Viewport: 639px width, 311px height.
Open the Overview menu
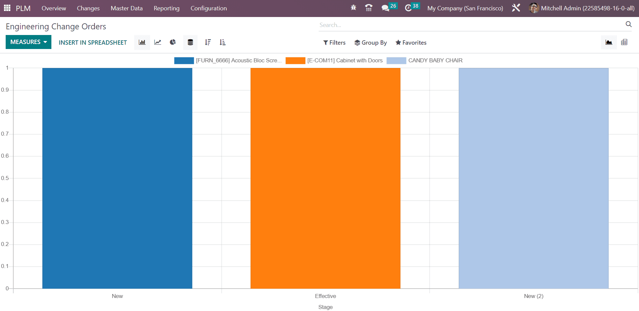[54, 8]
